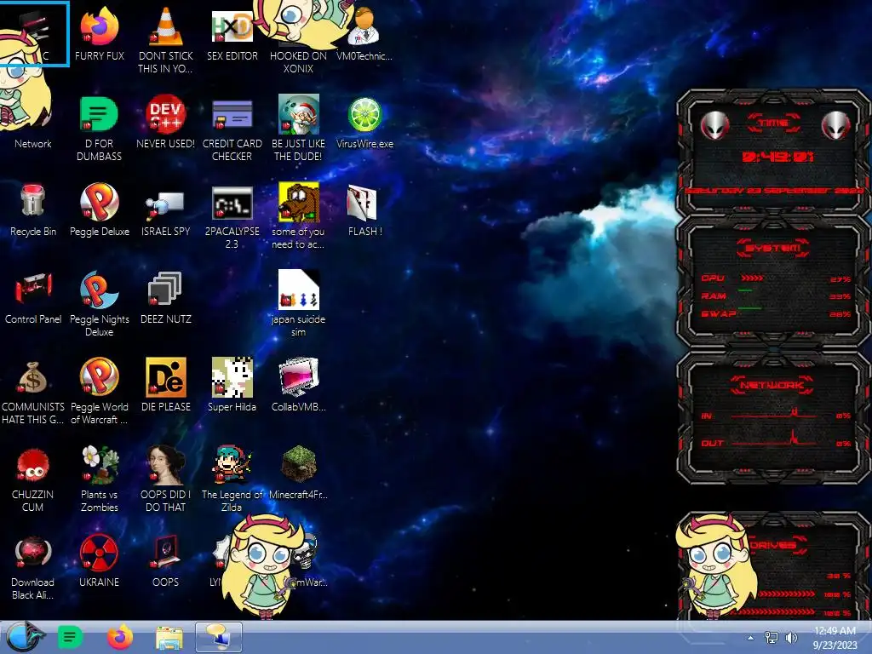Click the NETWORK widget IN graph

pos(776,415)
